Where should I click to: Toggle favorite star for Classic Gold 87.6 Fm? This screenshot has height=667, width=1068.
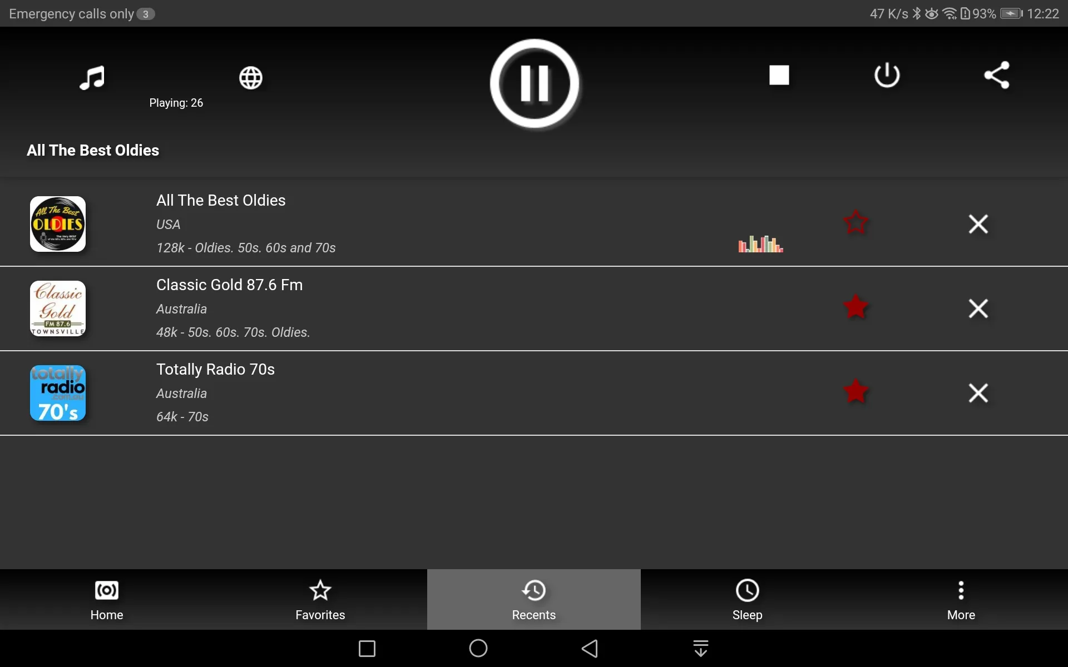point(856,308)
